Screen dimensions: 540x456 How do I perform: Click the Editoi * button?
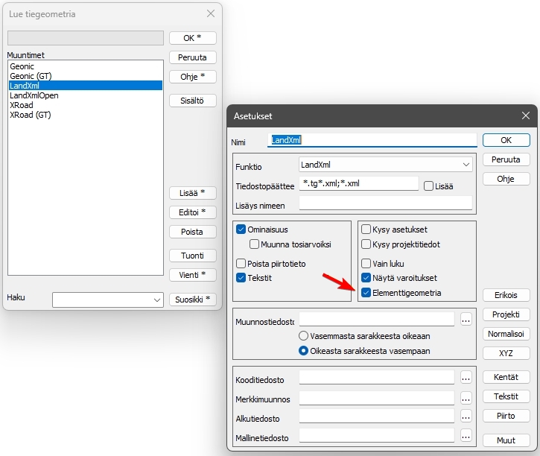[x=192, y=212]
